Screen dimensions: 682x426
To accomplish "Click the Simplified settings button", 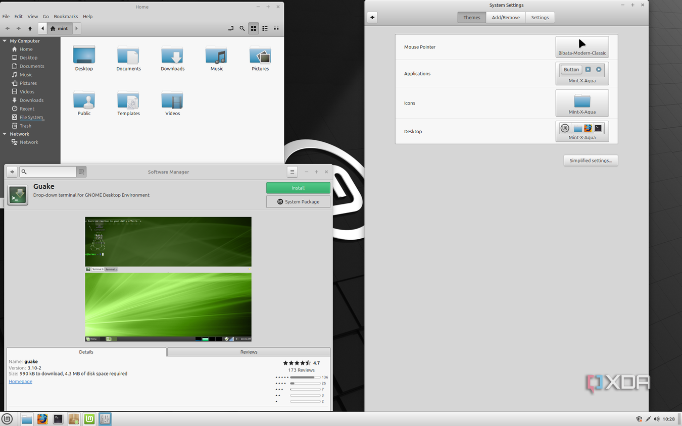I will (x=591, y=161).
